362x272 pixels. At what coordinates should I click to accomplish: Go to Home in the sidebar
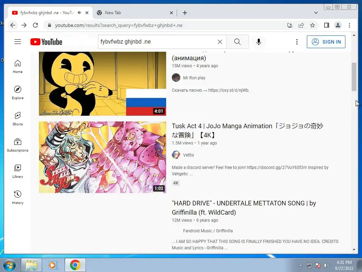pyautogui.click(x=18, y=67)
